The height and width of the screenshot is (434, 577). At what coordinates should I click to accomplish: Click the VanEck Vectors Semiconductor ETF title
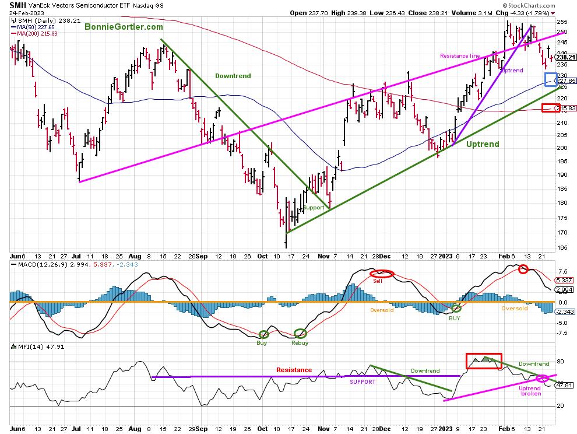pos(79,5)
